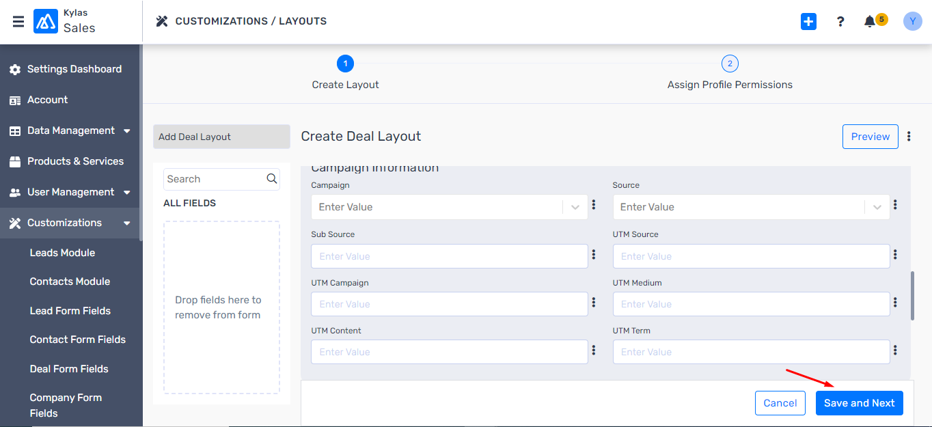Click the UTM Campaign input field

(450, 304)
